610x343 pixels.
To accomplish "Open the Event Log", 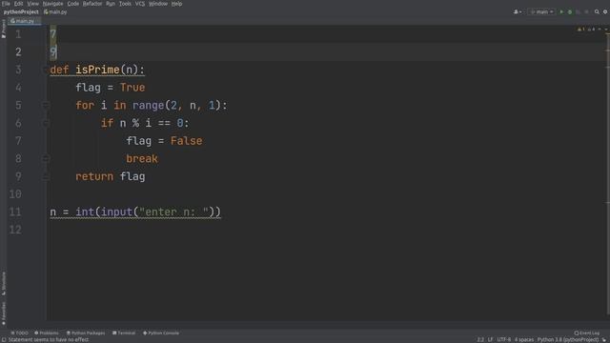I will pyautogui.click(x=587, y=333).
